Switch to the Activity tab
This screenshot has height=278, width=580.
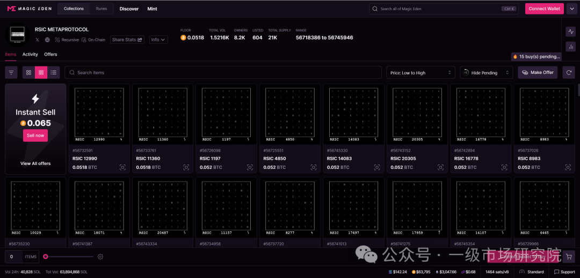point(30,54)
